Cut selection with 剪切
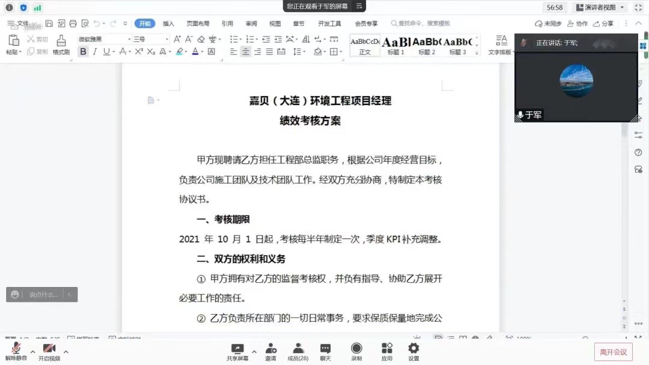Screen dimensions: 649x365 pyautogui.click(x=37, y=39)
